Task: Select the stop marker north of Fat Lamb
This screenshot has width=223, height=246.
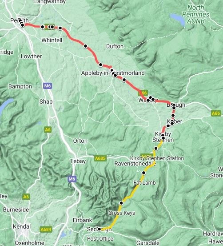Action: tap(143, 173)
